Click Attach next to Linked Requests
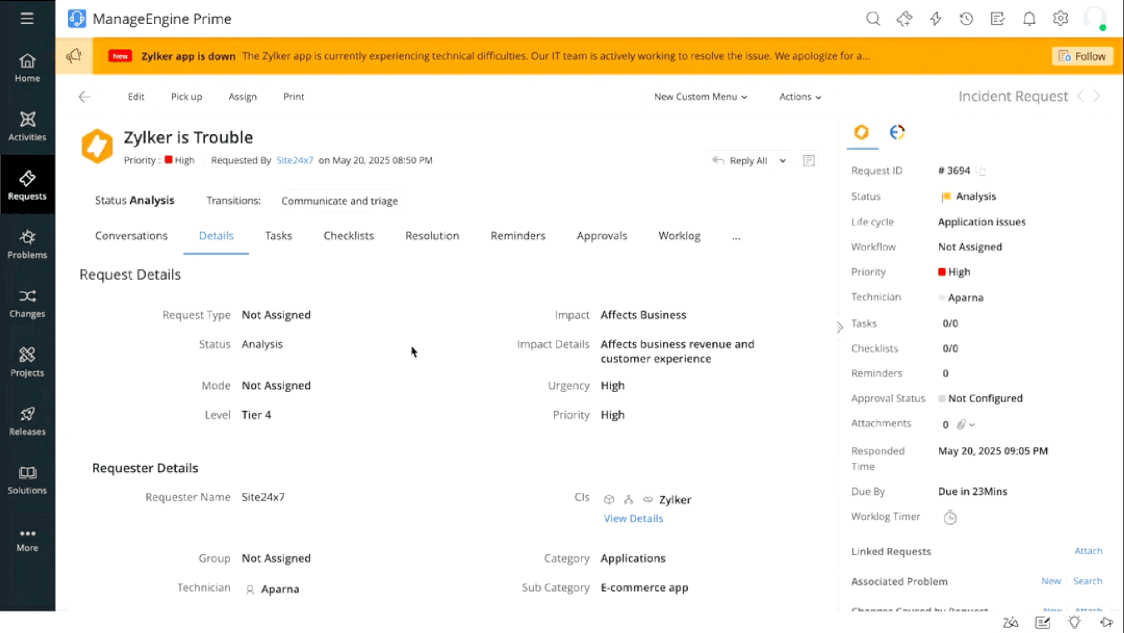 pyautogui.click(x=1088, y=551)
